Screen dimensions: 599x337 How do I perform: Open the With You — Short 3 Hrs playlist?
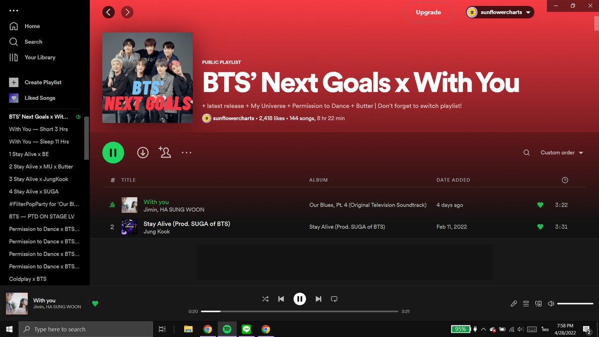coord(38,129)
